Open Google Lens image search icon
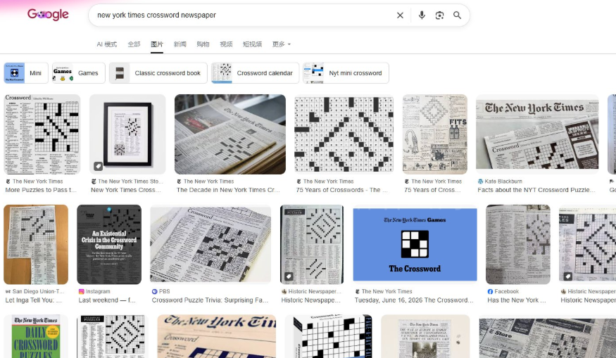This screenshot has height=358, width=616. 439,15
